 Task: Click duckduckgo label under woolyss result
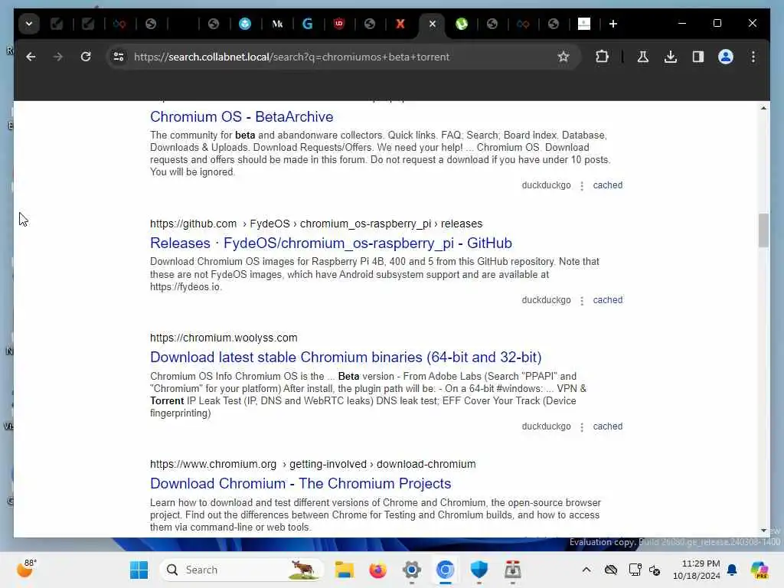click(x=546, y=426)
